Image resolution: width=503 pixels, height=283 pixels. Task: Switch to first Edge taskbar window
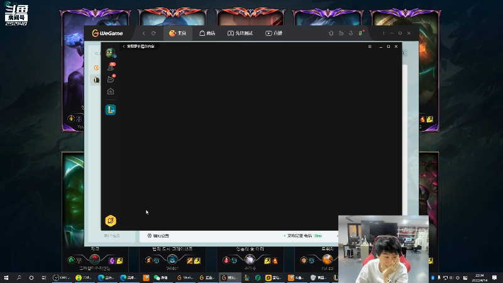pyautogui.click(x=106, y=277)
